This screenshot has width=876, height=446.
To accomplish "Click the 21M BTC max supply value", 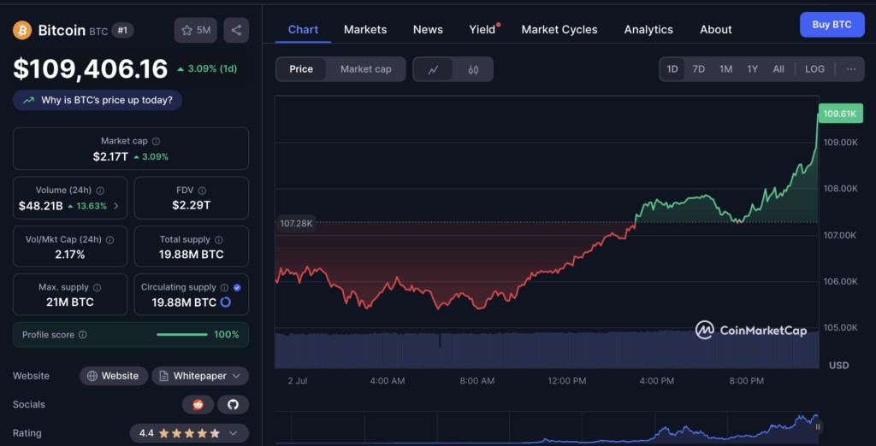I will 70,302.
